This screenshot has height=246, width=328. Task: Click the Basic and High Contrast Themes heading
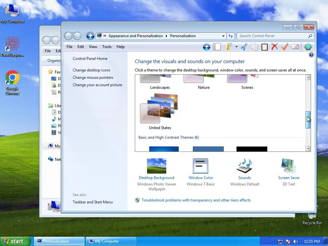pos(168,137)
